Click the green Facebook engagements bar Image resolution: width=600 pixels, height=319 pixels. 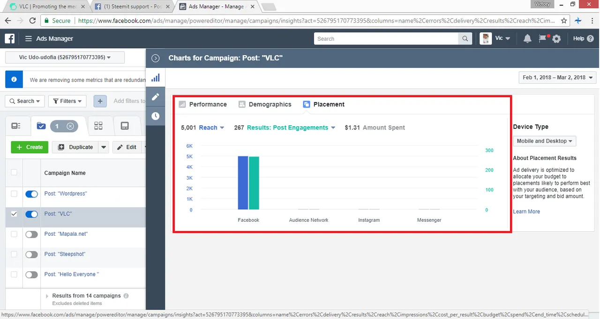(254, 183)
